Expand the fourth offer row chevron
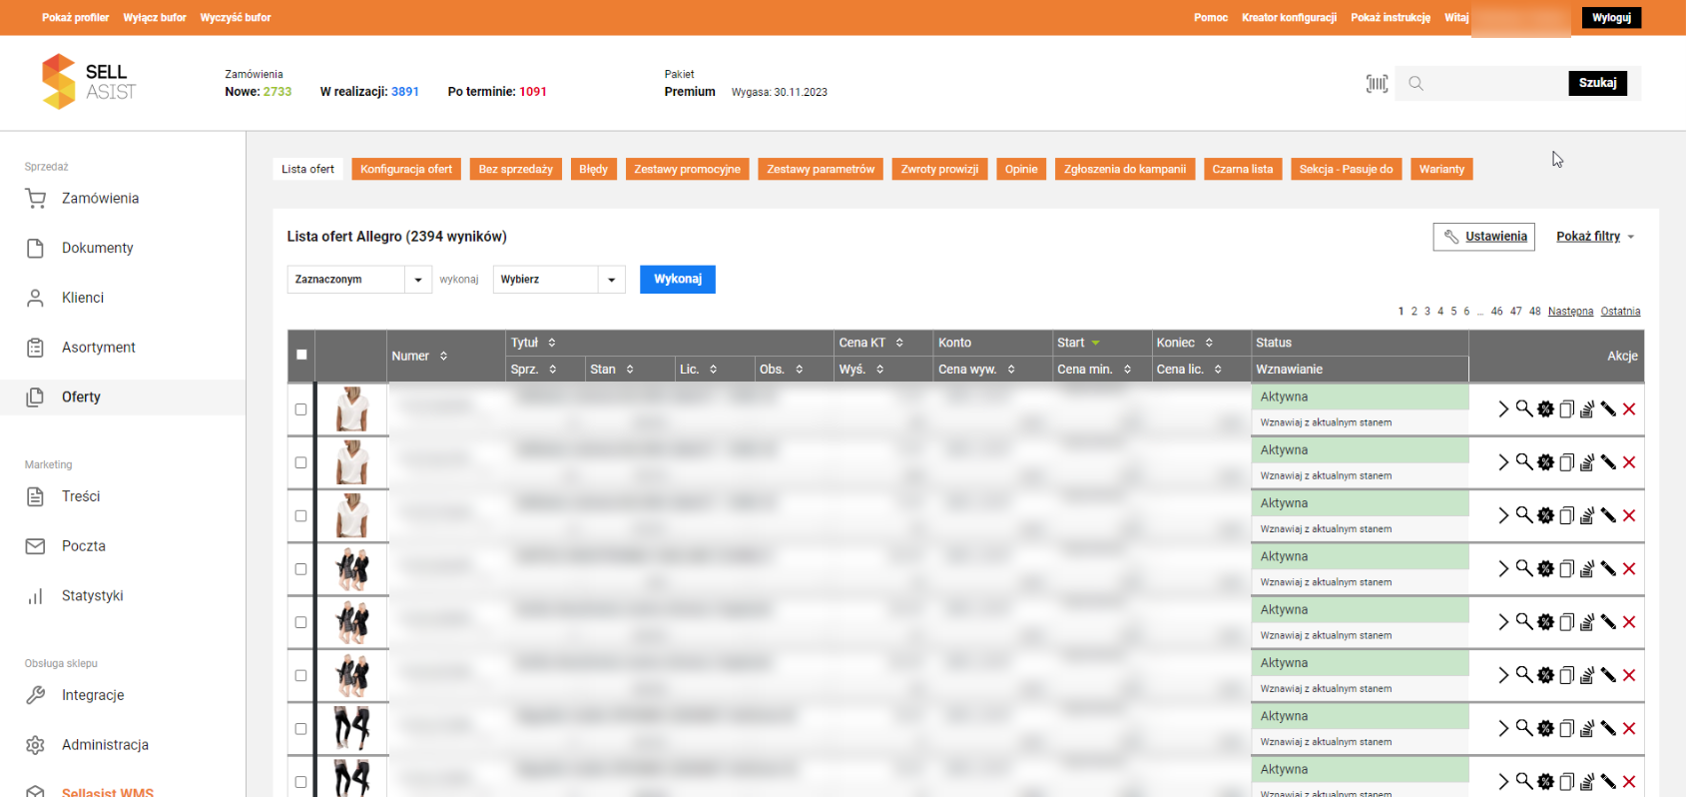This screenshot has width=1686, height=797. coord(1503,568)
